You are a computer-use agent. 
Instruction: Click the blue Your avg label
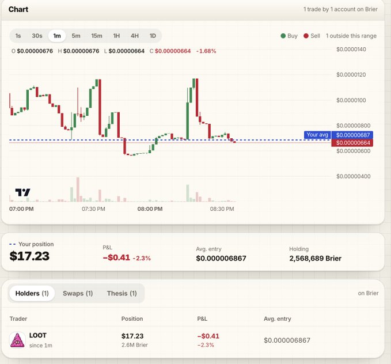(x=317, y=135)
